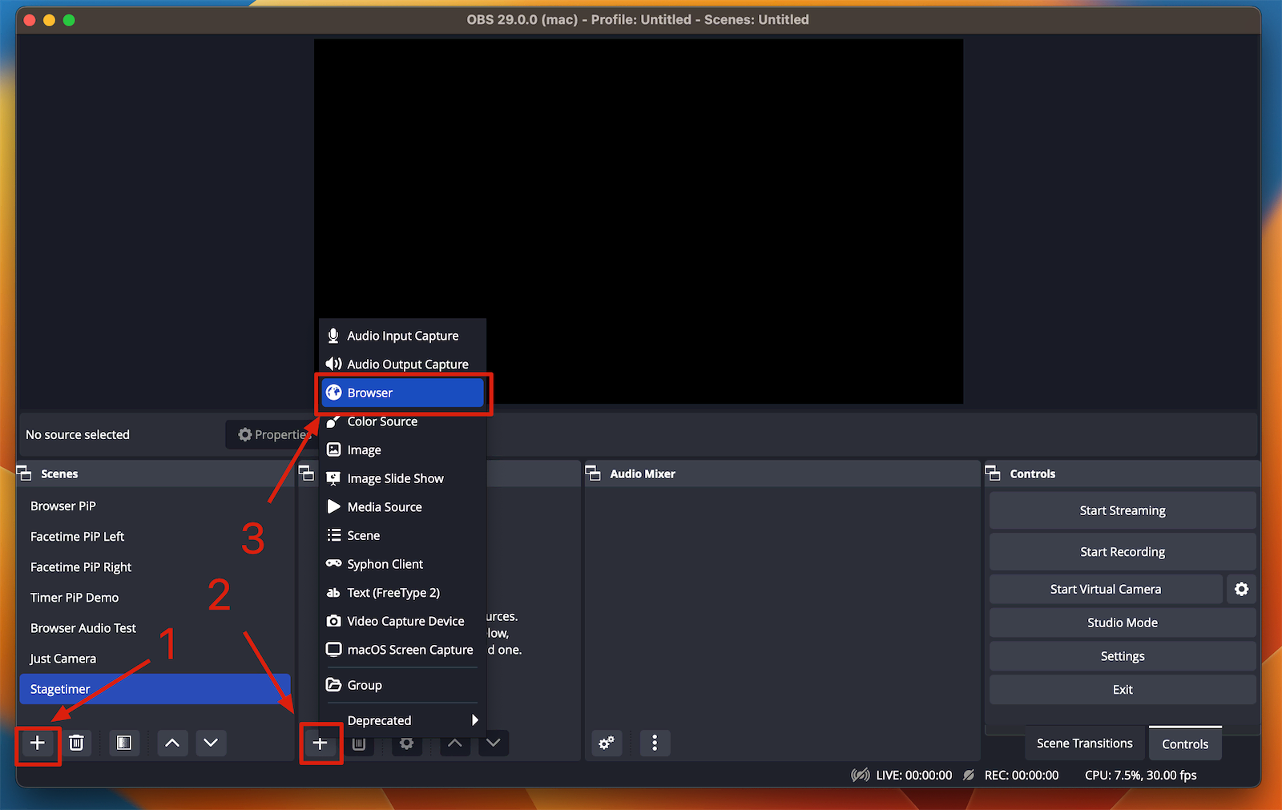
Task: Move the Stagetimer scene down the list
Action: 211,743
